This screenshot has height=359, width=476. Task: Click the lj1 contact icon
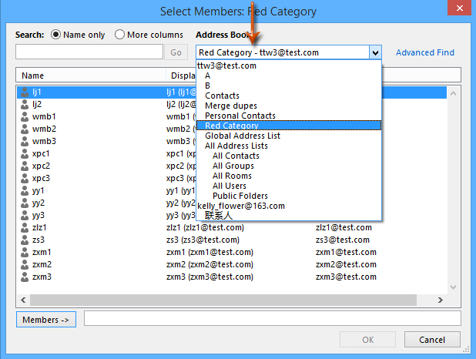pos(25,92)
